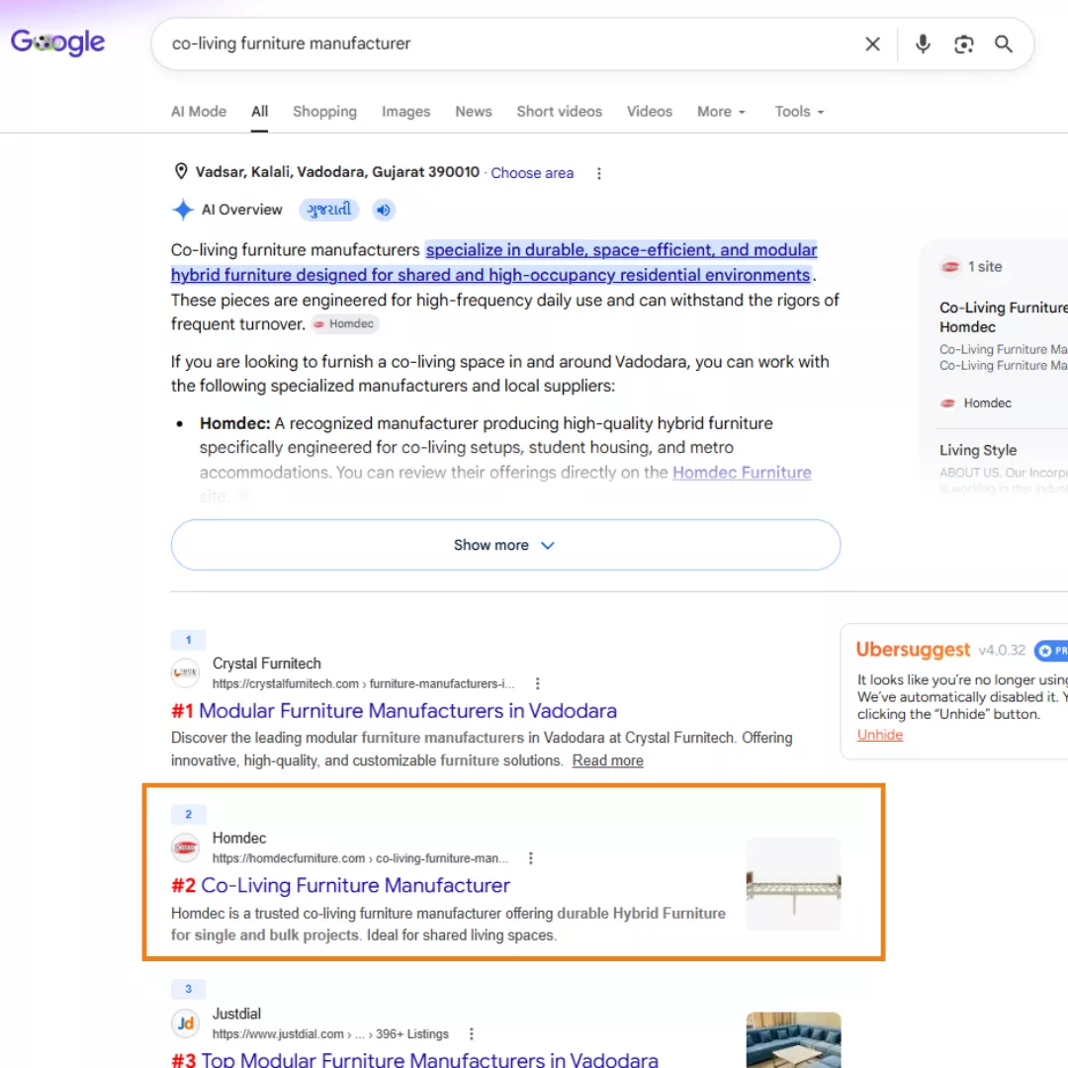Viewport: 1068px width, 1068px height.
Task: Open Homdec bed frame thumbnail
Action: click(x=793, y=884)
